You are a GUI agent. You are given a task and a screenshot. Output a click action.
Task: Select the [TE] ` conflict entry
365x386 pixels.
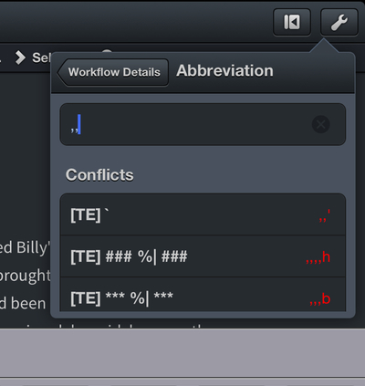tap(203, 214)
